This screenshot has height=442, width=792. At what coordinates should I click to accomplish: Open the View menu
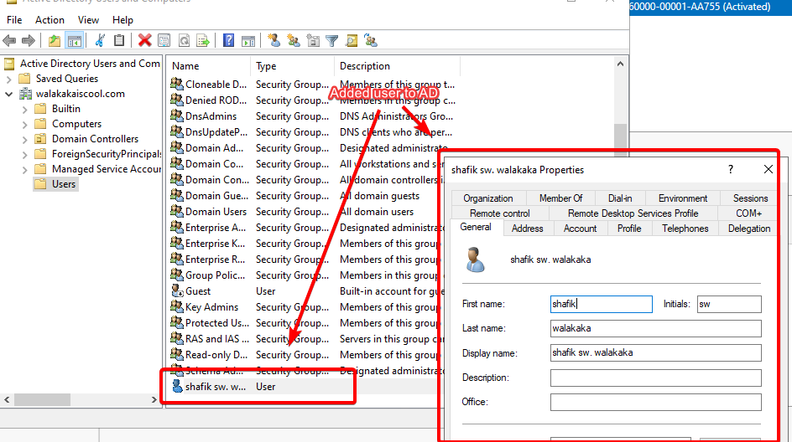(x=88, y=20)
